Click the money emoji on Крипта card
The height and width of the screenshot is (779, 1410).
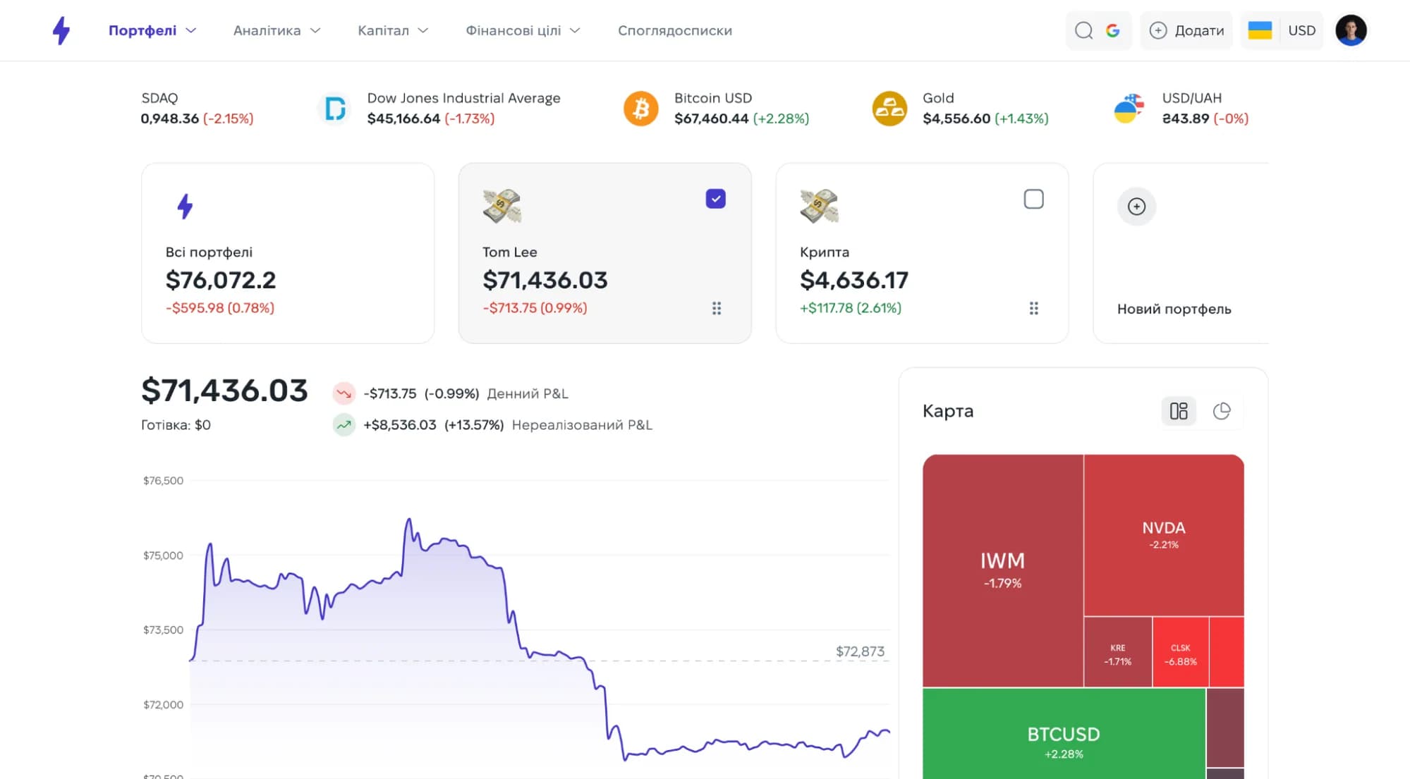tap(819, 206)
